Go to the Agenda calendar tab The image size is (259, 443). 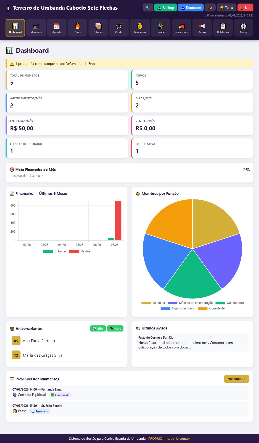(57, 28)
